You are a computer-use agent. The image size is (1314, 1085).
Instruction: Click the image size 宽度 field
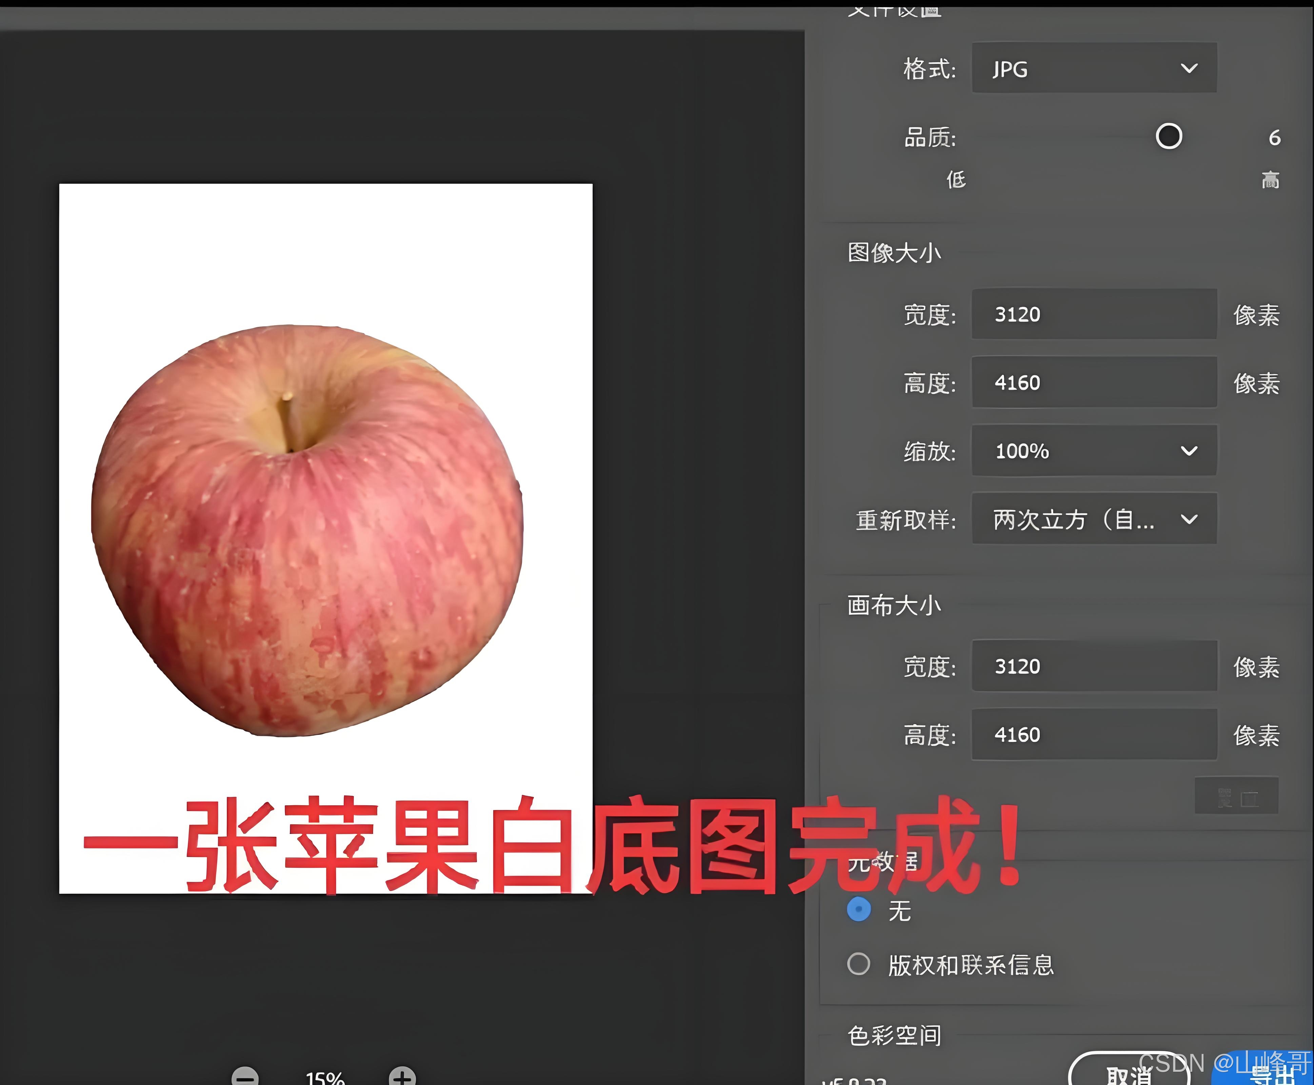click(x=1093, y=314)
